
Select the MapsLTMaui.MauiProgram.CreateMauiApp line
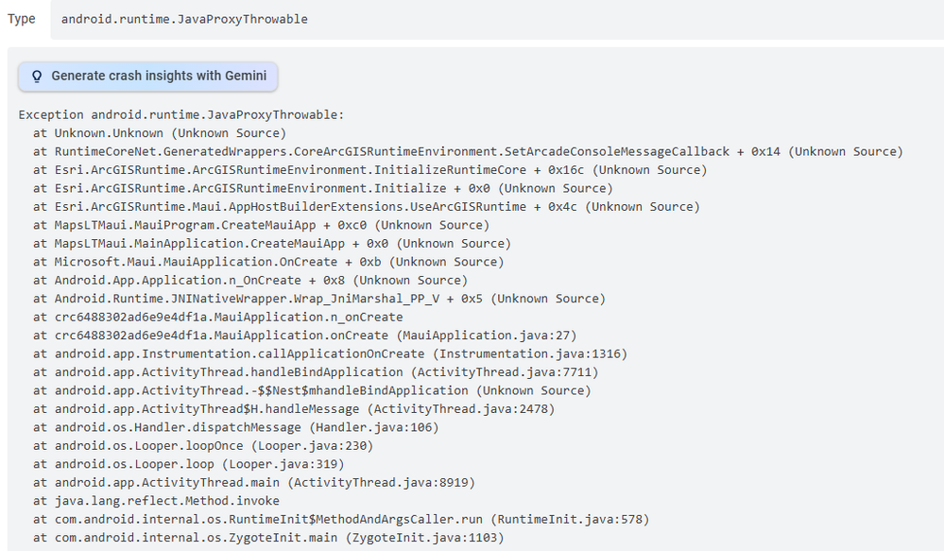tap(262, 225)
